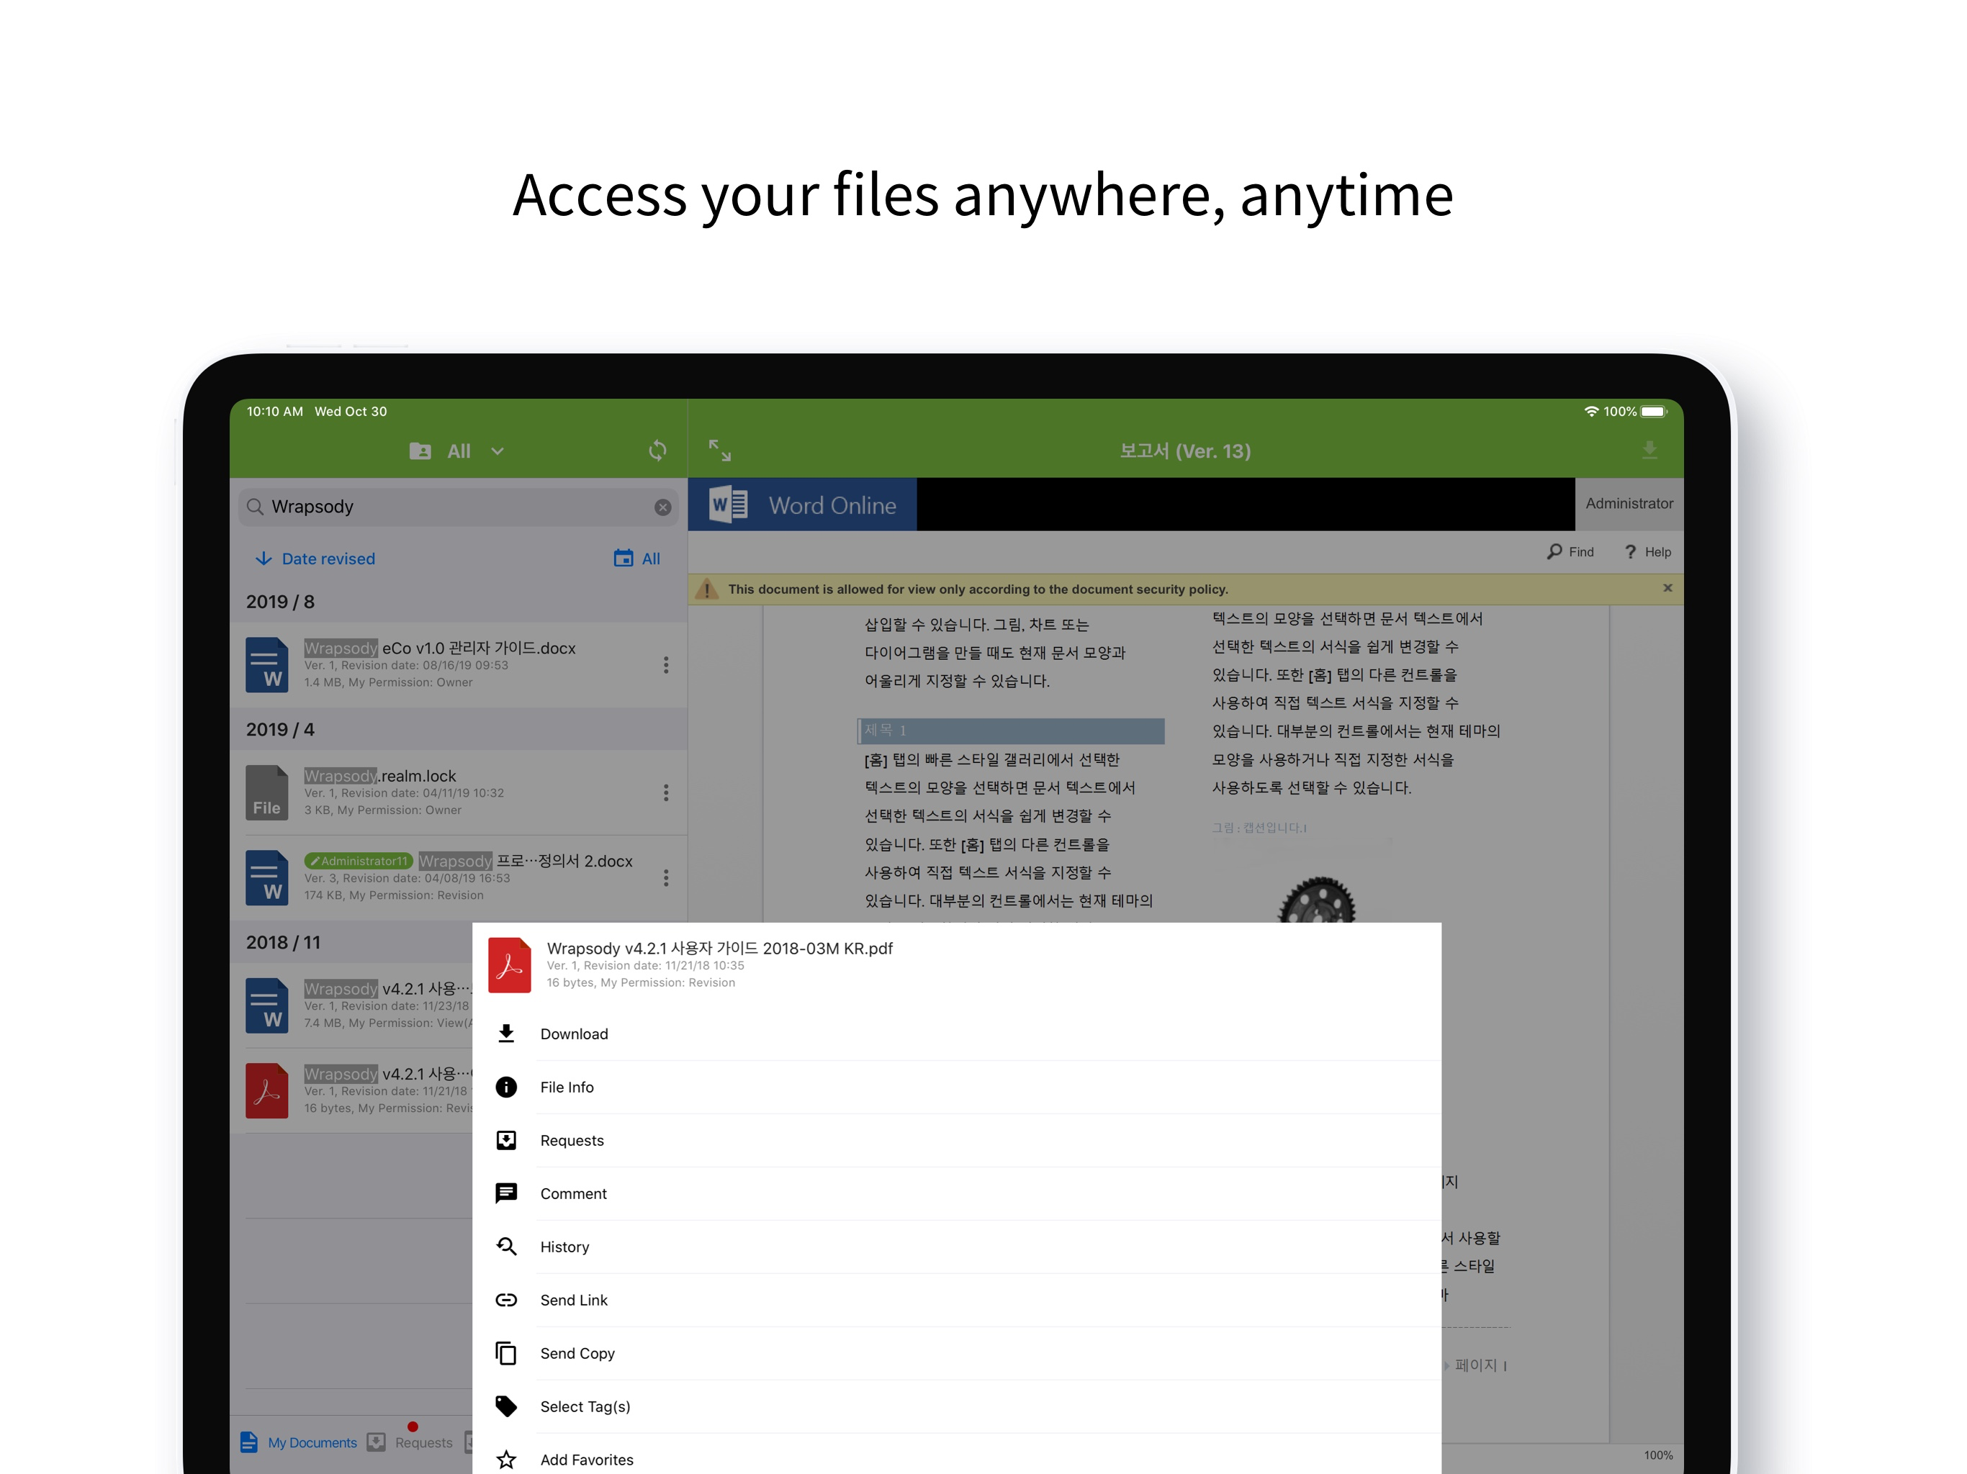This screenshot has width=1967, height=1474.
Task: Click the refresh sync icon
Action: [x=657, y=451]
